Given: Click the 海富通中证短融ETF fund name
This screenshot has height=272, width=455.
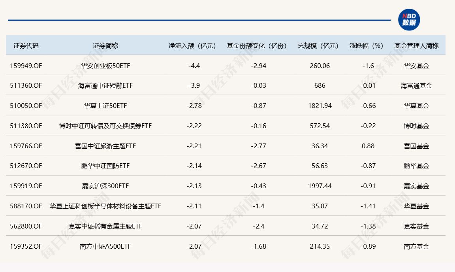Looking at the screenshot, I should (x=105, y=86).
